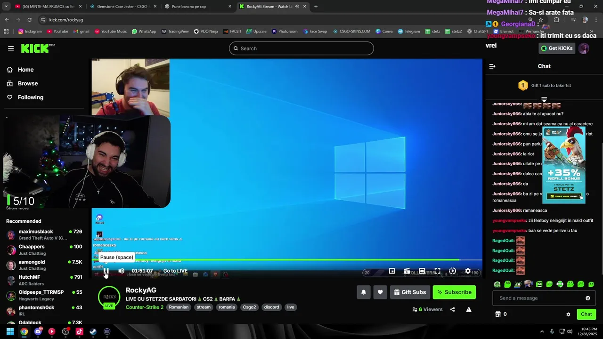This screenshot has width=603, height=339.
Task: Click the Stetz refill bonus ad banner
Action: click(564, 165)
